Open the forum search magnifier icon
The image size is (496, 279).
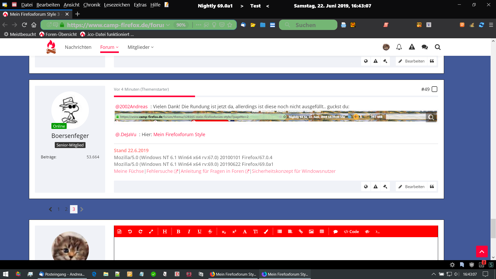[437, 47]
